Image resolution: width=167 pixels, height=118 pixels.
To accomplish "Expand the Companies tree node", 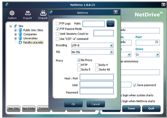I will pos(15,34).
